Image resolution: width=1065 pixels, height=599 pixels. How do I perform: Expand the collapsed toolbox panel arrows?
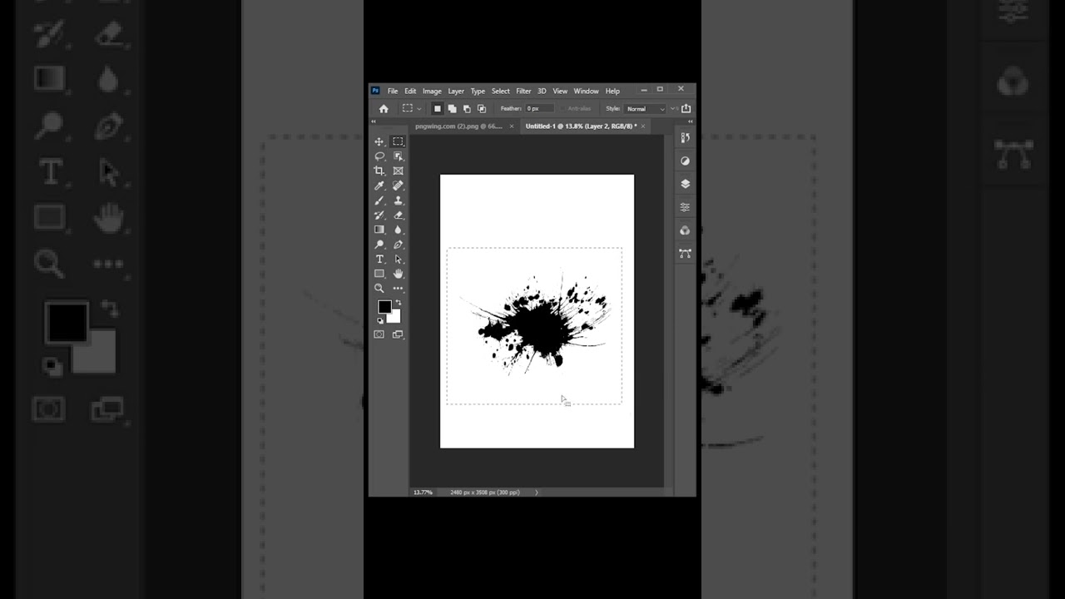pos(373,121)
